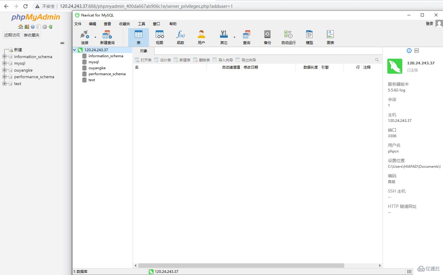443x275 pixels.
Task: Click the phpMyAdmin log out door icon
Action: pos(27,27)
